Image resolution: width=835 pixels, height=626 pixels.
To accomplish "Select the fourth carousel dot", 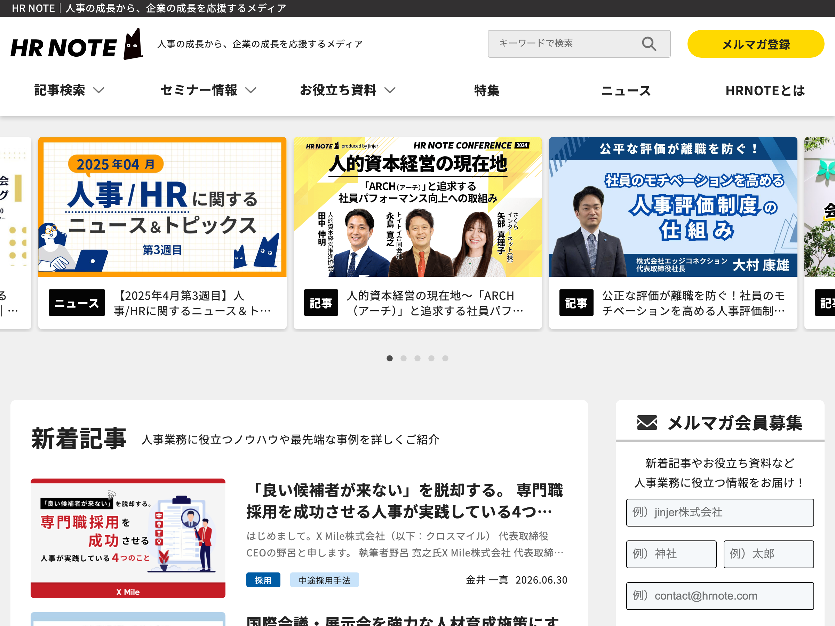I will 431,358.
